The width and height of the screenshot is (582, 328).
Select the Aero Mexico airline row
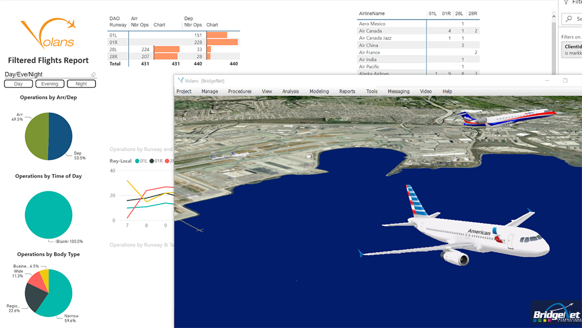(418, 24)
